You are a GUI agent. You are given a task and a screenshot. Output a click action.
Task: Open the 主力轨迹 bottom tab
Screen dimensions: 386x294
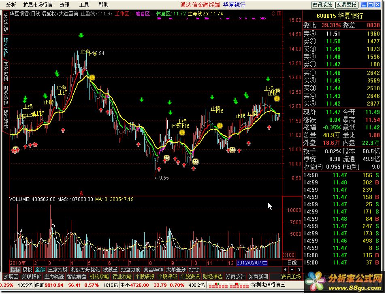coord(54,277)
